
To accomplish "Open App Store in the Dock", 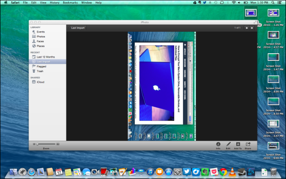I will click(x=169, y=172).
